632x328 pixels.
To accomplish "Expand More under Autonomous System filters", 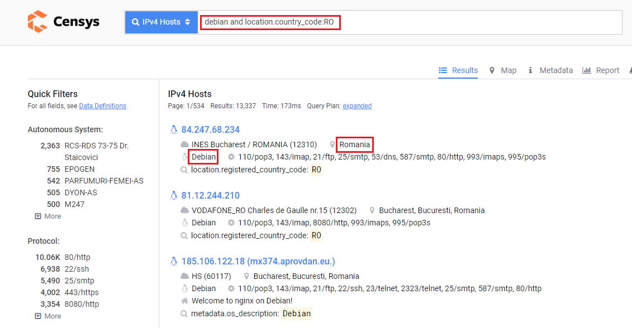I will tap(48, 216).
